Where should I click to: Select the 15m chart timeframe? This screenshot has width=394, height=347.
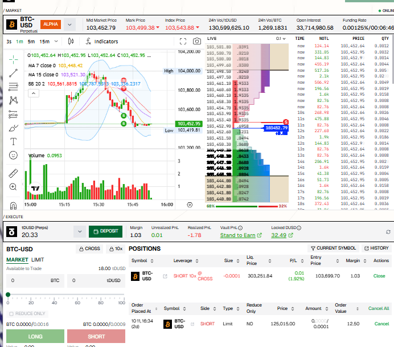[44, 42]
